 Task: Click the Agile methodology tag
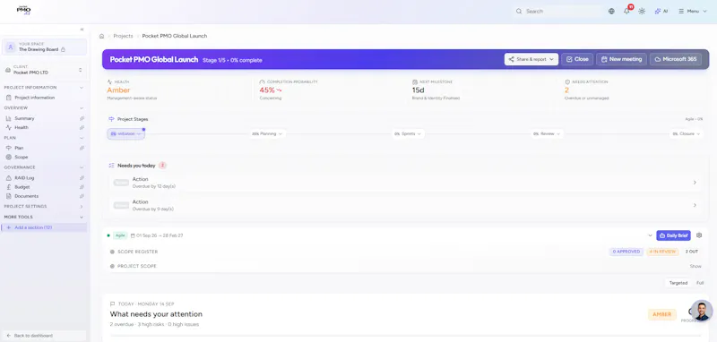tap(120, 235)
